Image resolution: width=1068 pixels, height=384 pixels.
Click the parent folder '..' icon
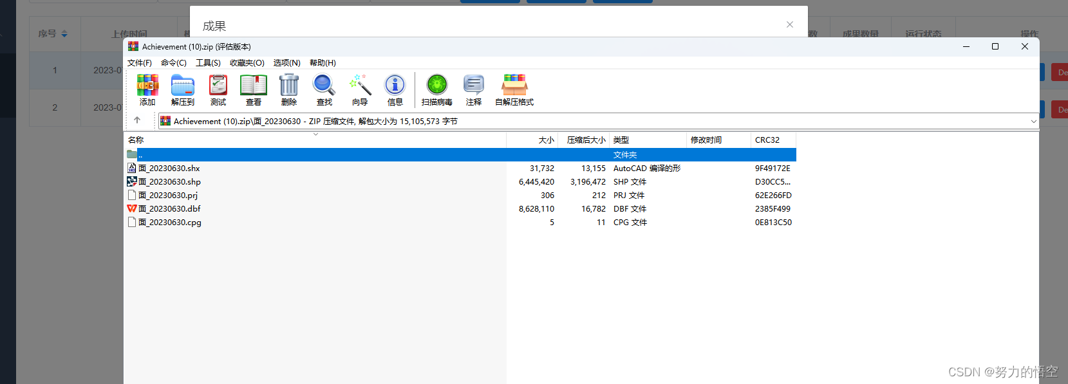[x=132, y=154]
